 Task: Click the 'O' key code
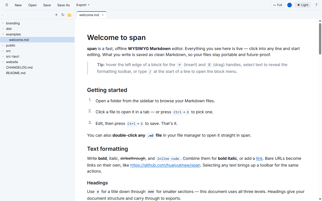[188, 112]
